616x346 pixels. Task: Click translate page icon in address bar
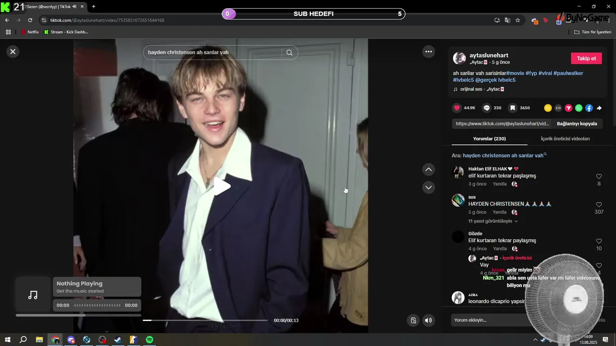(x=507, y=20)
